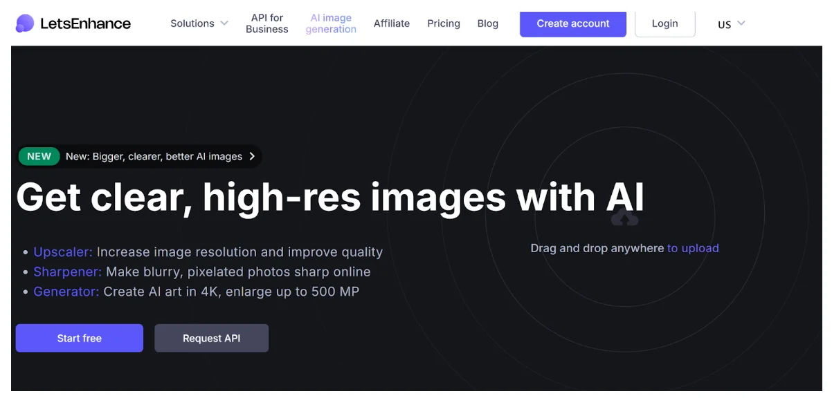Click the 'to upload' link
This screenshot has width=832, height=398.
(693, 248)
